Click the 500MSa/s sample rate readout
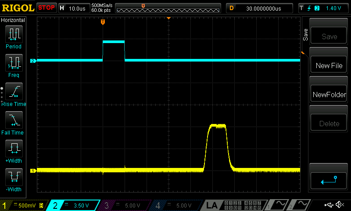 (102, 5)
